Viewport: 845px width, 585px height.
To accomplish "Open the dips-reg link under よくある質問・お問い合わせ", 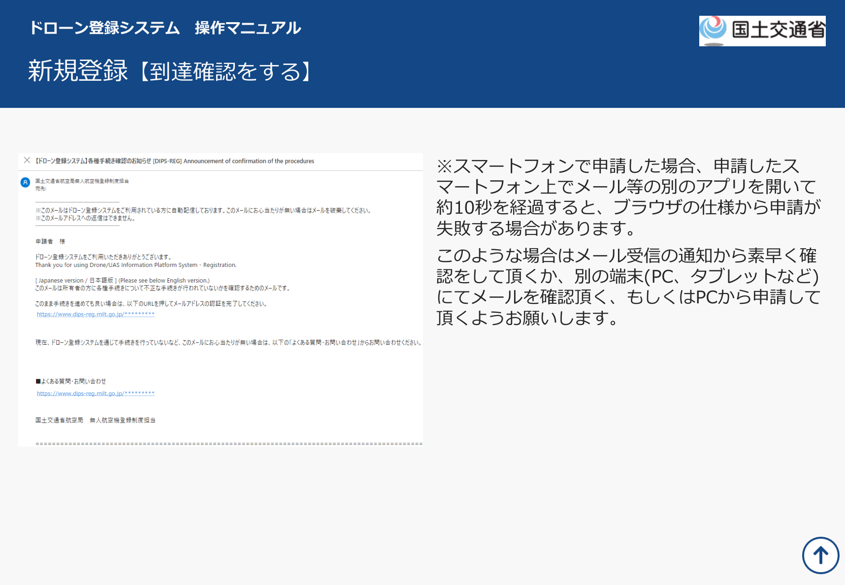I will coord(96,393).
